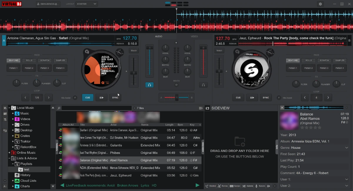Expand the Genre dropdown in info panel
The height and width of the screenshot is (191, 353).
(347, 148)
